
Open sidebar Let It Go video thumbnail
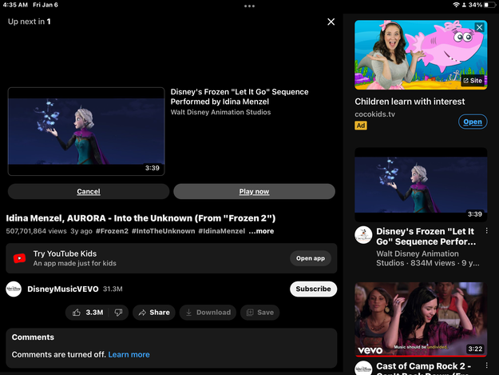pyautogui.click(x=421, y=185)
